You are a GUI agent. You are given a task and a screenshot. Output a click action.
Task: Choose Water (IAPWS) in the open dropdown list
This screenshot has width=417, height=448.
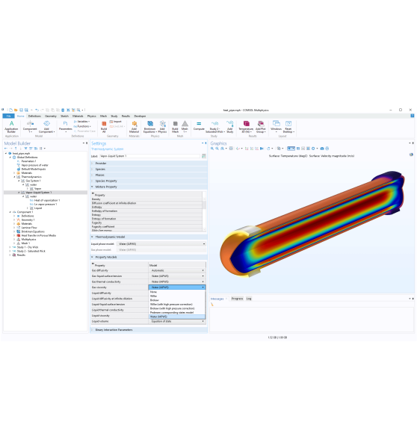click(177, 317)
